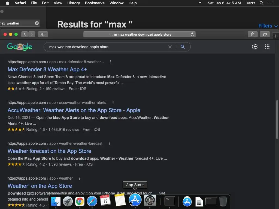Open Calendar showing Jan 8 in Dock
Viewport: 279px width, 209px height.
tap(105, 200)
